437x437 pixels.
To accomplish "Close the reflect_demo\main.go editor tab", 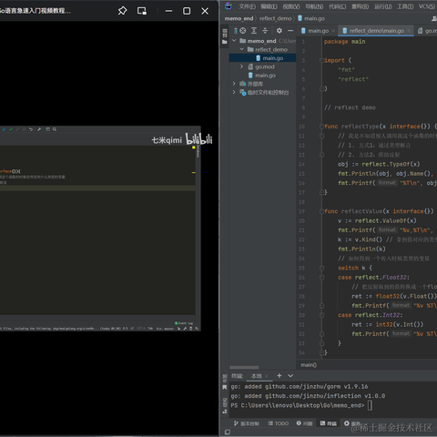I will 409,31.
